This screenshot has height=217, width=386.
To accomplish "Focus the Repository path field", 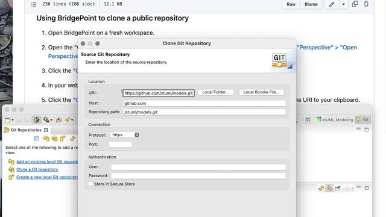I will point(204,112).
